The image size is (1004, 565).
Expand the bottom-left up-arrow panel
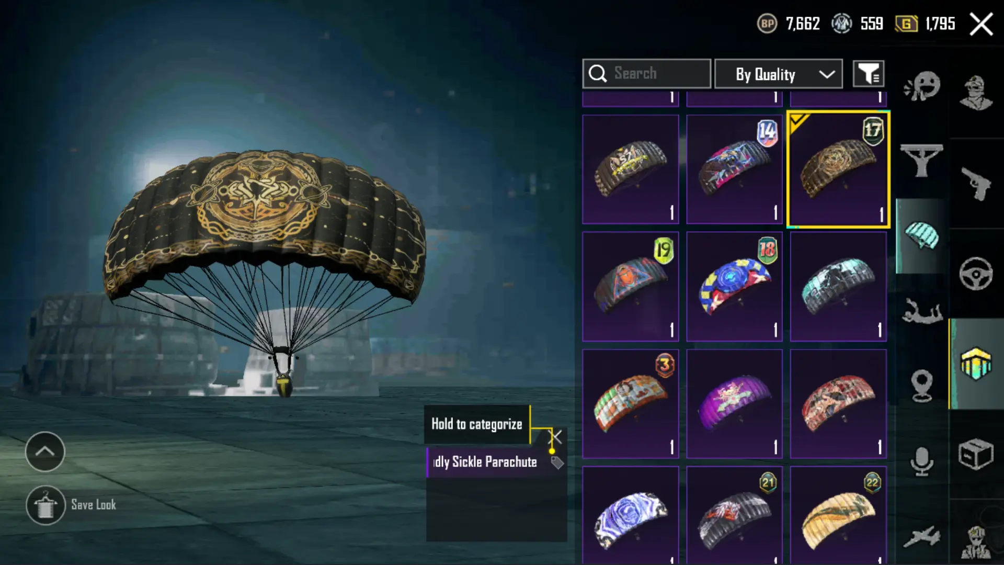pos(45,451)
